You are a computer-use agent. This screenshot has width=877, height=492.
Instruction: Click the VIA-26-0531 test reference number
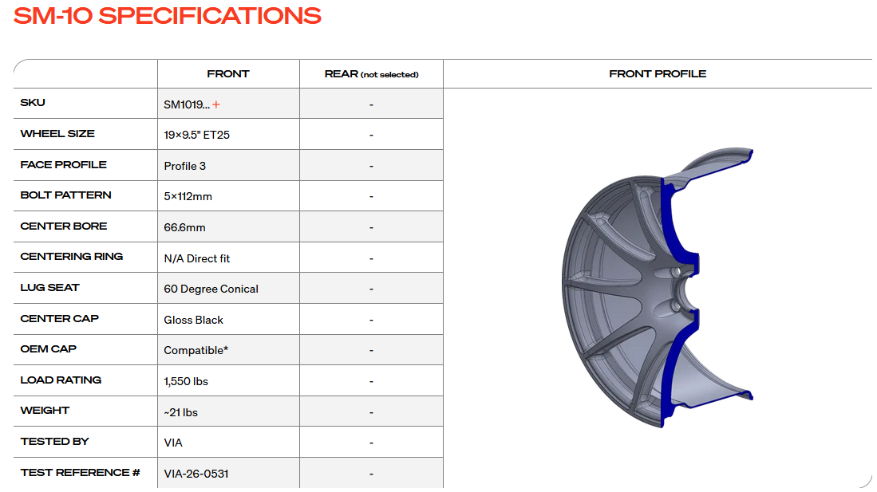[196, 474]
